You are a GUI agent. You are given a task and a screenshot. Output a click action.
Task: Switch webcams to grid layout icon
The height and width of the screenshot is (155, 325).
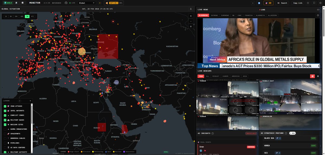(x=312, y=76)
